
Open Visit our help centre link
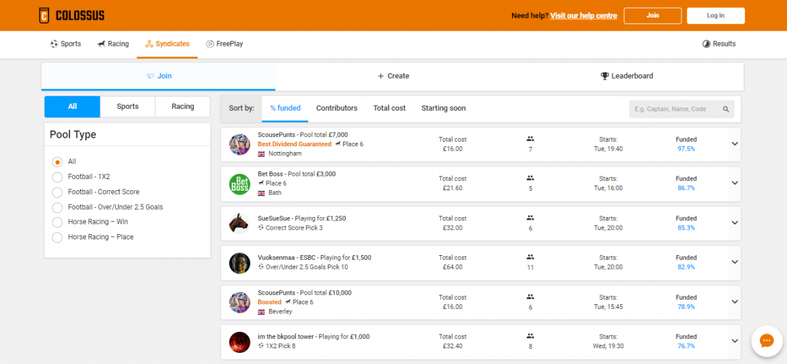point(584,16)
